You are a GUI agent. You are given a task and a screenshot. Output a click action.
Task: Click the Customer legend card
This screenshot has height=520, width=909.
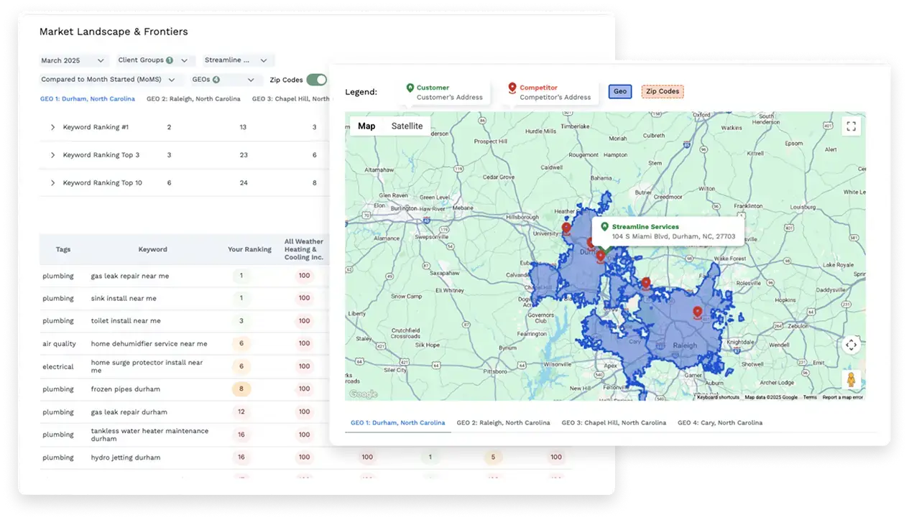tap(445, 93)
